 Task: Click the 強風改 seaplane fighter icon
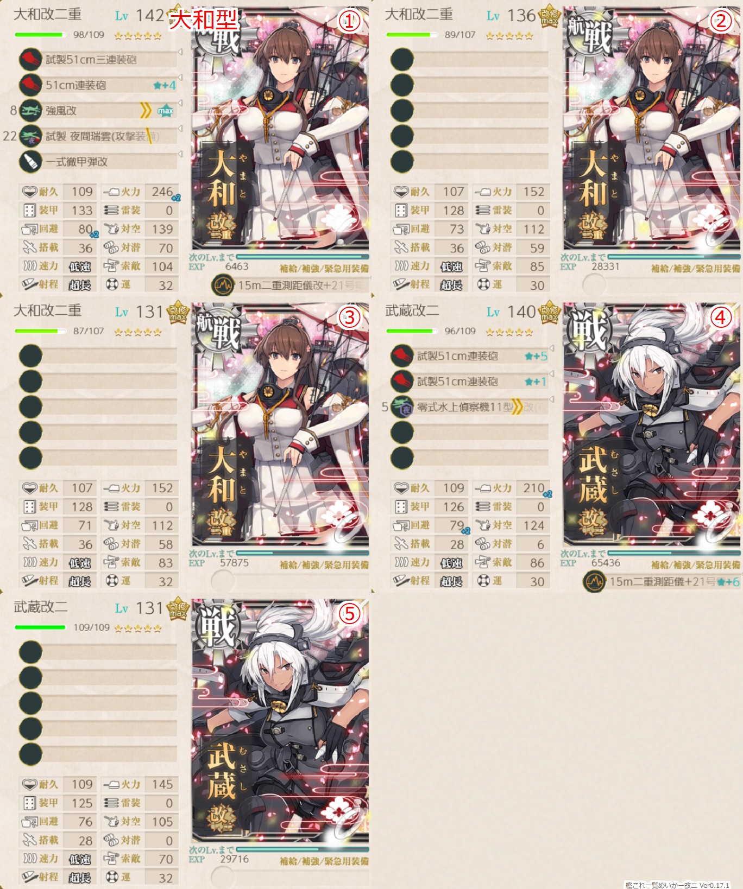click(30, 110)
